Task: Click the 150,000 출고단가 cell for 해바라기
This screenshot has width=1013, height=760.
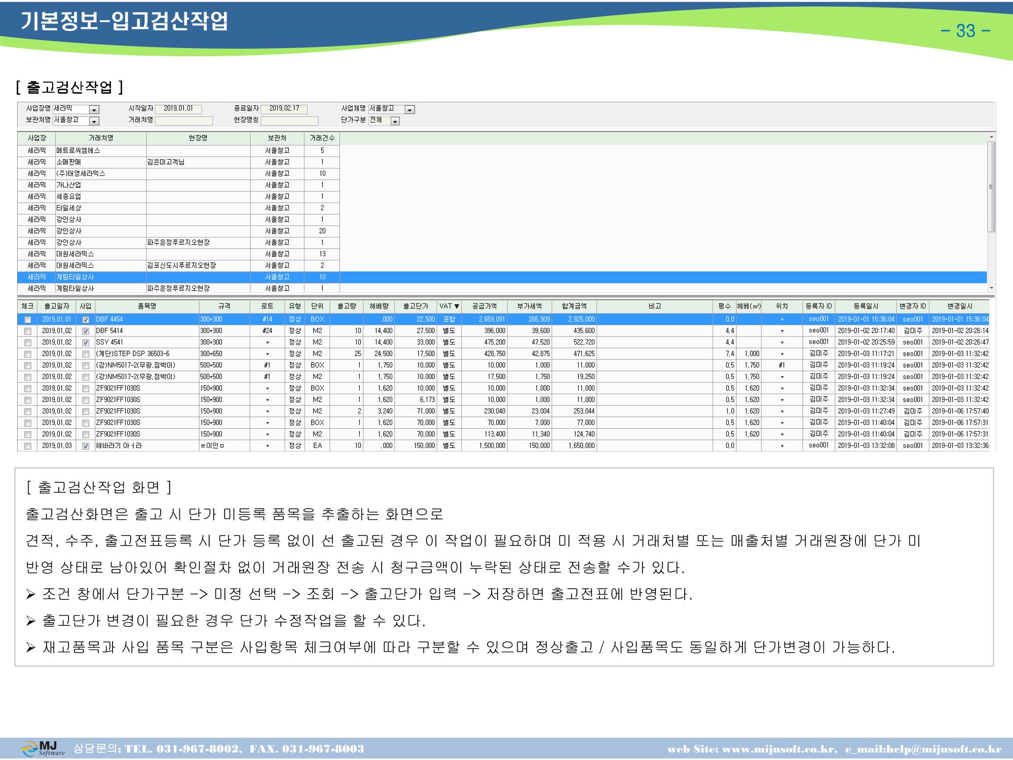Action: click(416, 446)
